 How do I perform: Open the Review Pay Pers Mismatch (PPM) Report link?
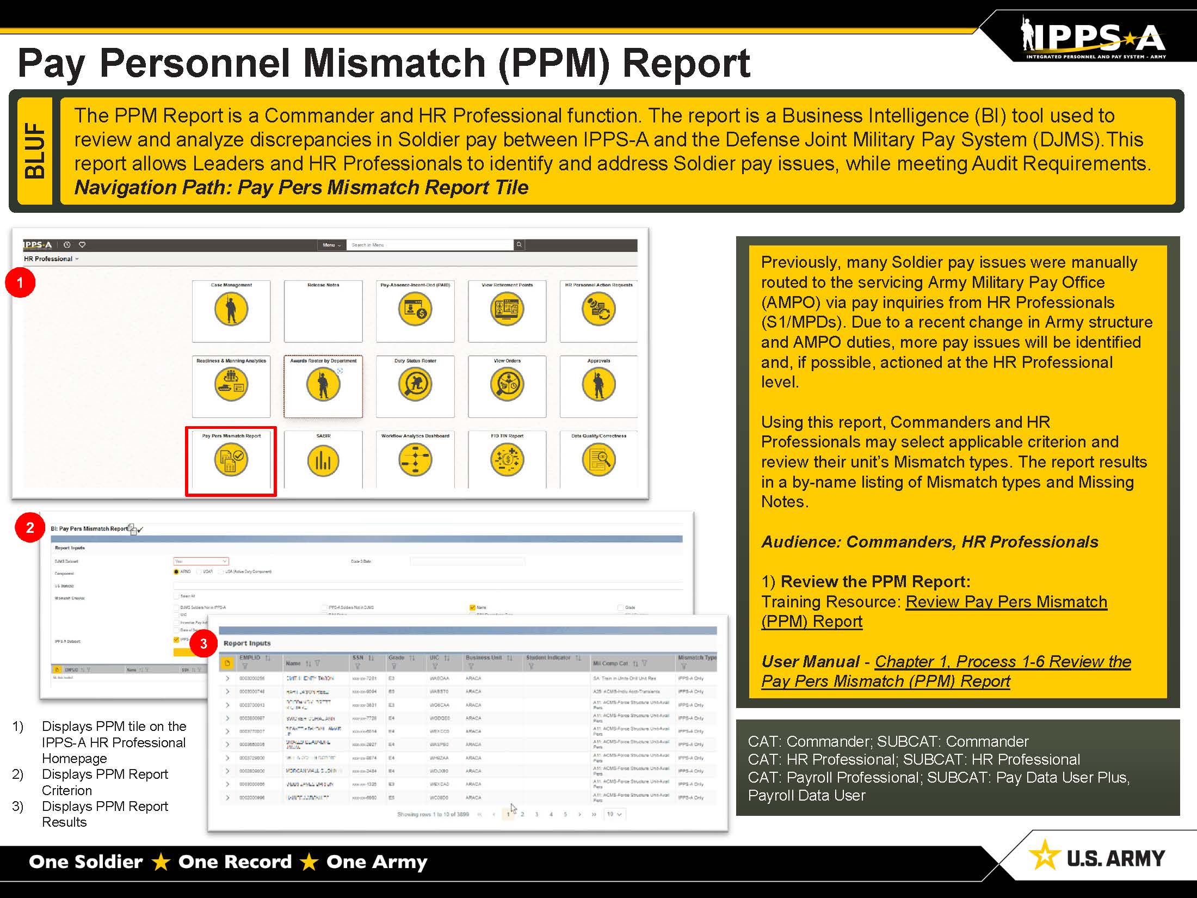point(1005,602)
